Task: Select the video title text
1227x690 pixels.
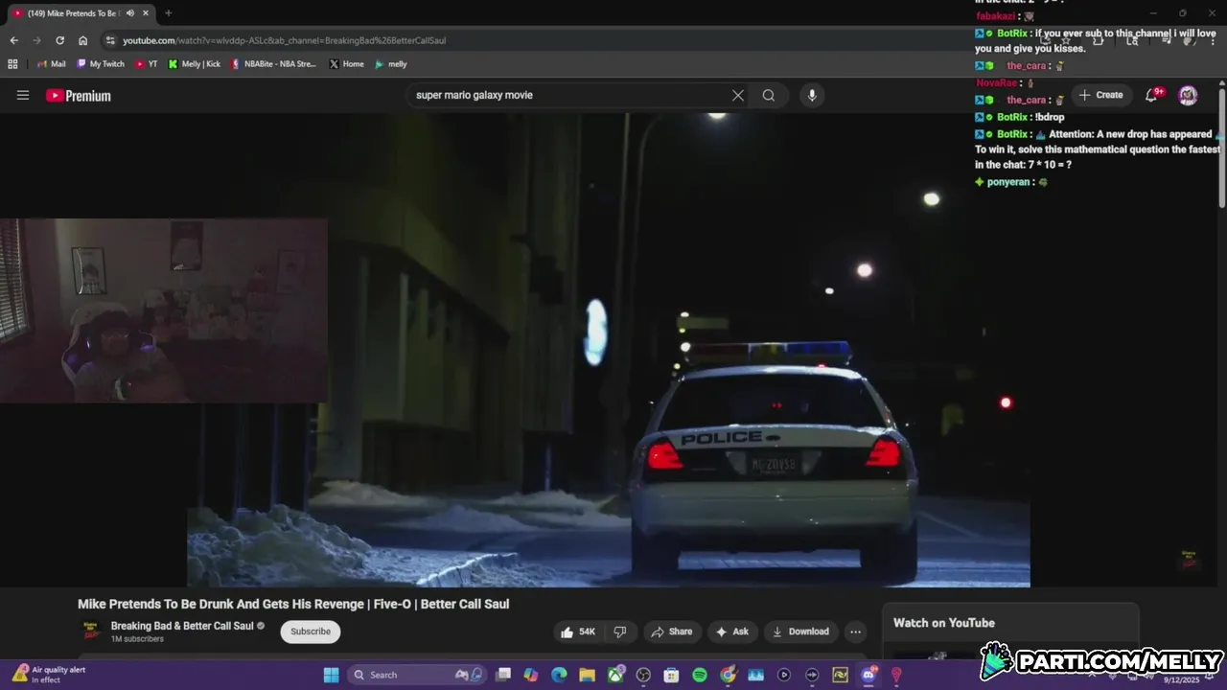Action: pos(293,604)
